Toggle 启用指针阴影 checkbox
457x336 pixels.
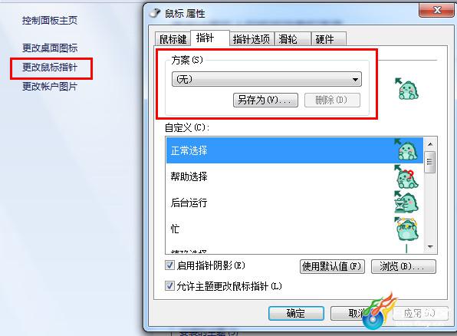pos(169,265)
